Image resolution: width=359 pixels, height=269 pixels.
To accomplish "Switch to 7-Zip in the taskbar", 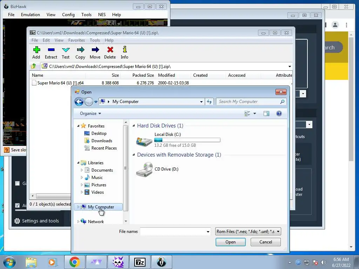I will (x=140, y=262).
